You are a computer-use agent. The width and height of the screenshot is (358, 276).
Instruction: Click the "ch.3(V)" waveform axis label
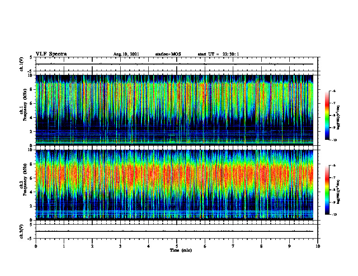[x=22, y=231]
